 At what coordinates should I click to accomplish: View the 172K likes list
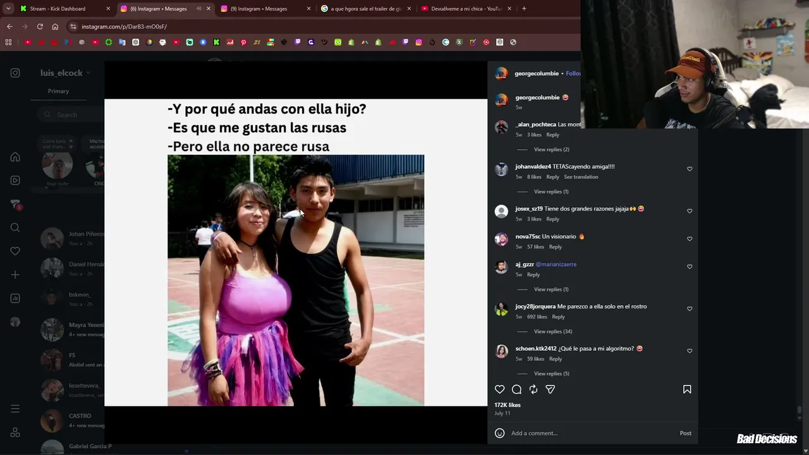[508, 405]
